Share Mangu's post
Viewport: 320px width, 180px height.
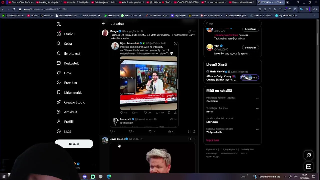pos(194,131)
